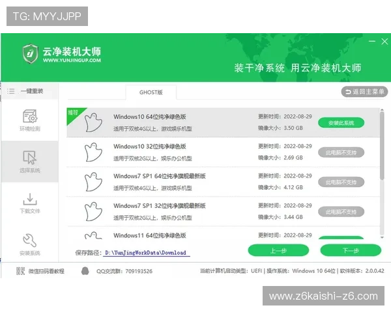Click the 一键重装 list menu icon
The width and height of the screenshot is (391, 312).
click(10, 91)
